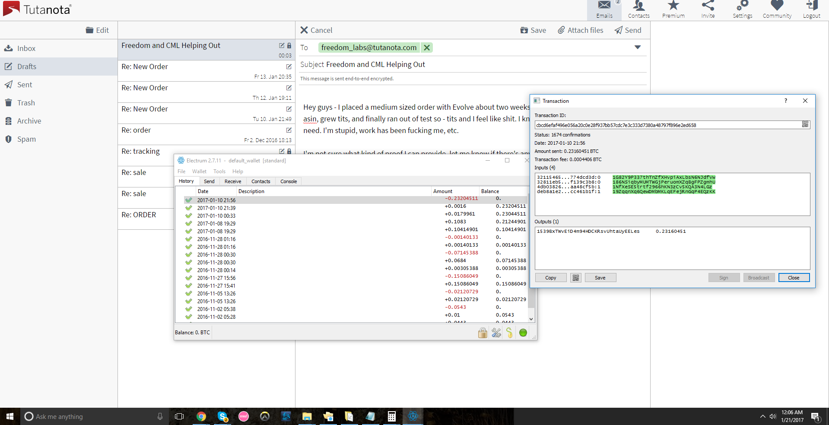829x425 pixels.
Task: Switch to Electrum Contacts tab
Action: coord(261,181)
